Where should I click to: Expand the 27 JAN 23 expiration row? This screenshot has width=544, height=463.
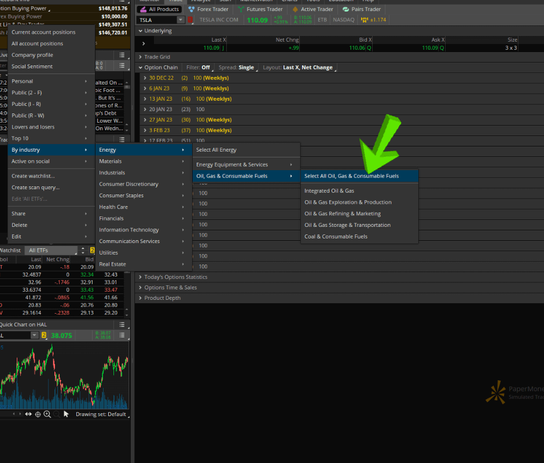(145, 119)
